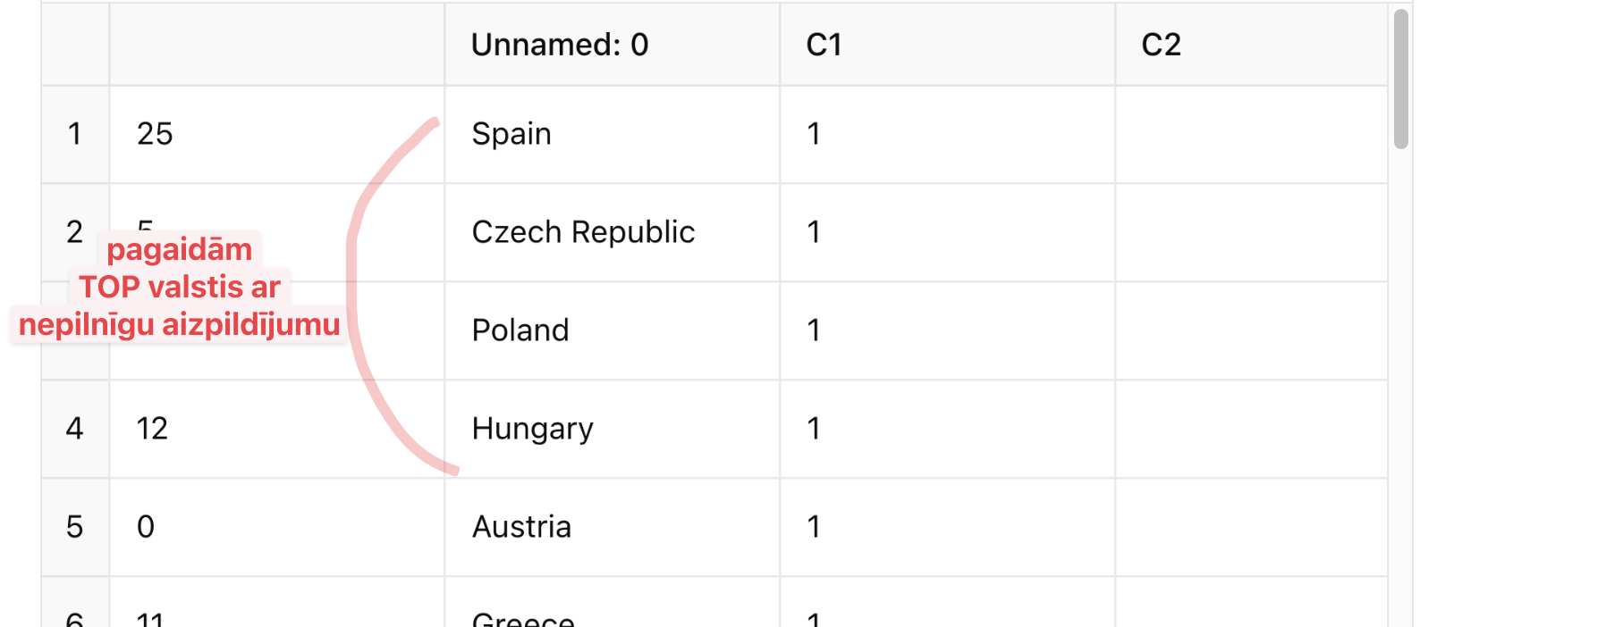Click the Austria cell

click(612, 528)
